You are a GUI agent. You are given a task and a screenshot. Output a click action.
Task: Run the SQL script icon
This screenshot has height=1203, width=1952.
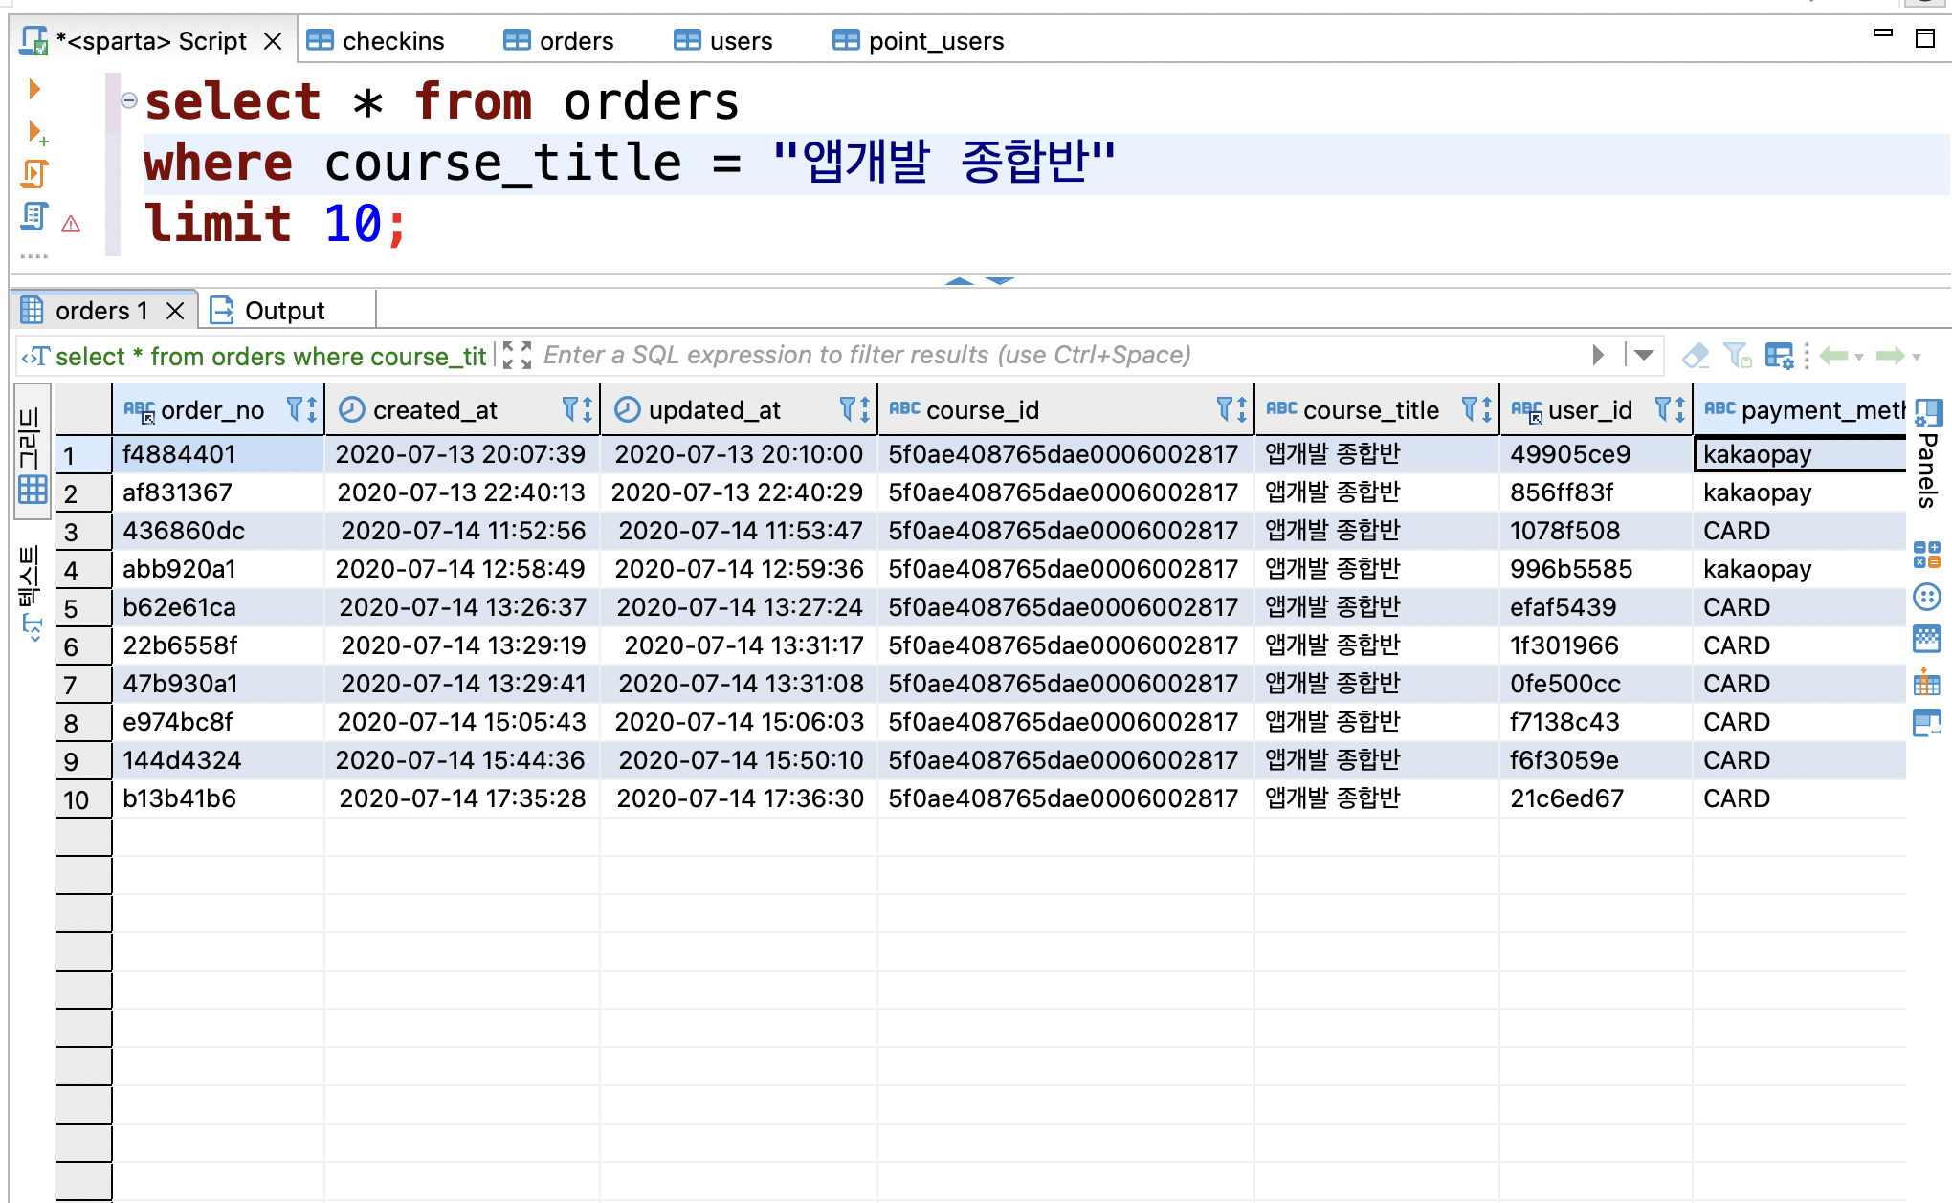point(34,173)
